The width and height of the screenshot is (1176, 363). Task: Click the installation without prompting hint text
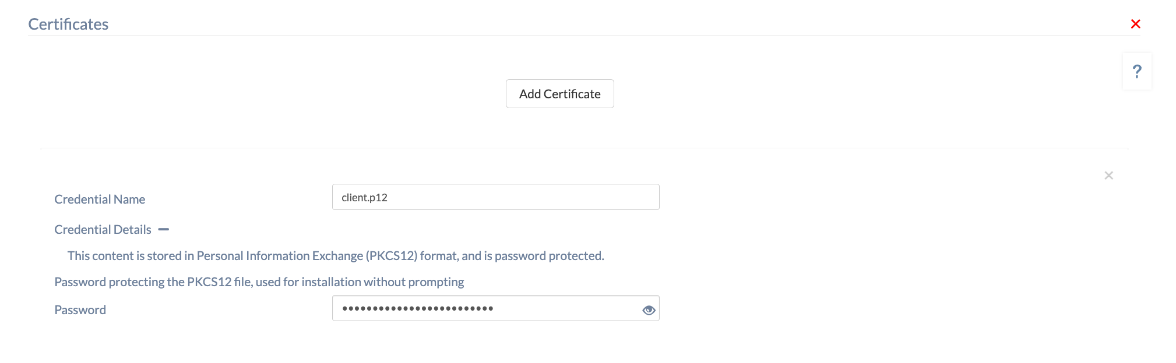point(259,282)
